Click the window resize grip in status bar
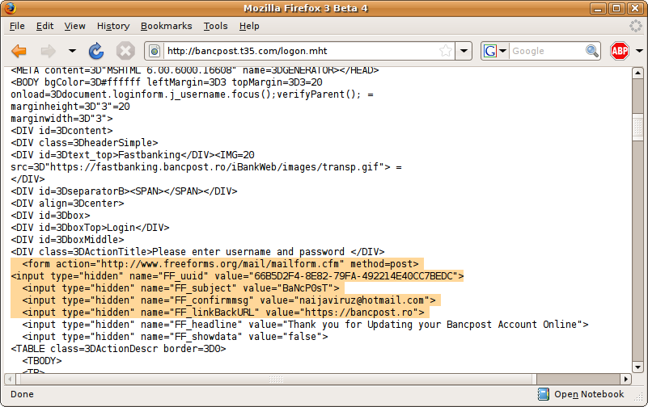 click(638, 397)
